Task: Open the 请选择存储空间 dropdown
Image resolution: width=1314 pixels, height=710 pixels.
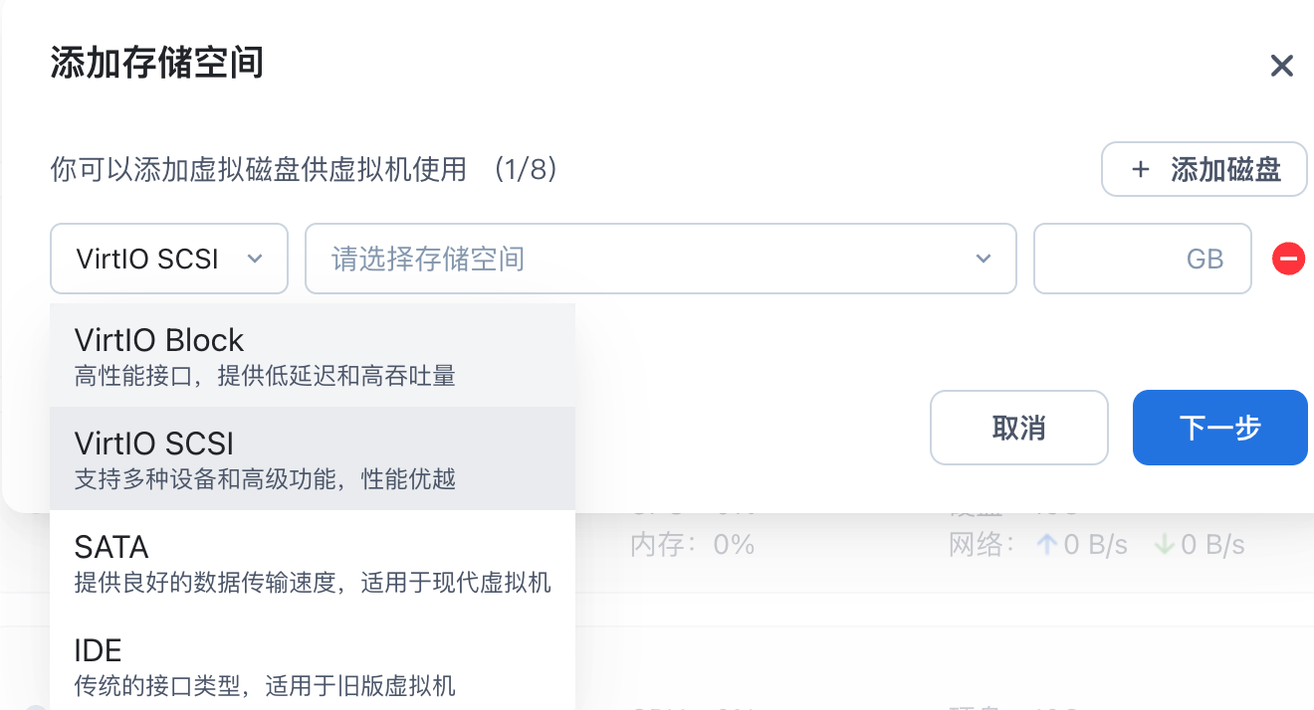Action: tap(661, 259)
